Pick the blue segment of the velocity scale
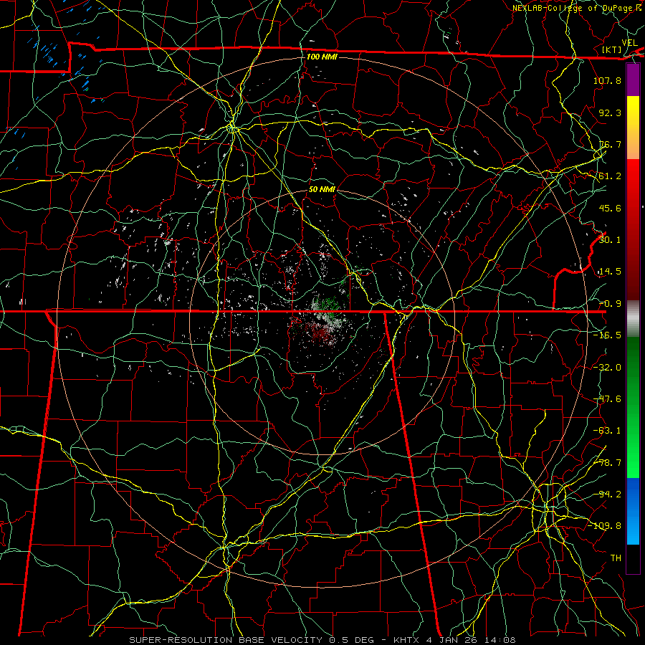 (x=633, y=511)
